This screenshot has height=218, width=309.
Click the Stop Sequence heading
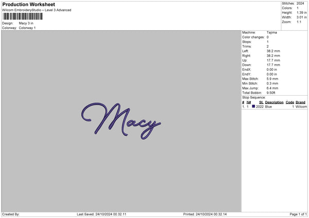pos(254,97)
